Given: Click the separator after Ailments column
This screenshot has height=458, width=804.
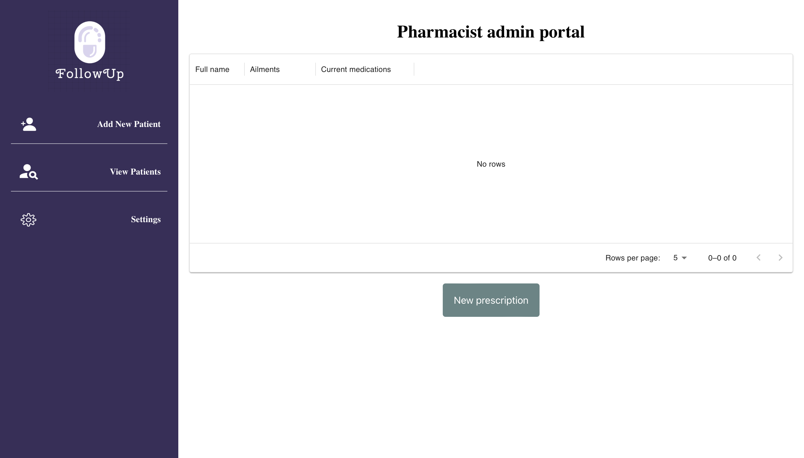Looking at the screenshot, I should click(315, 69).
